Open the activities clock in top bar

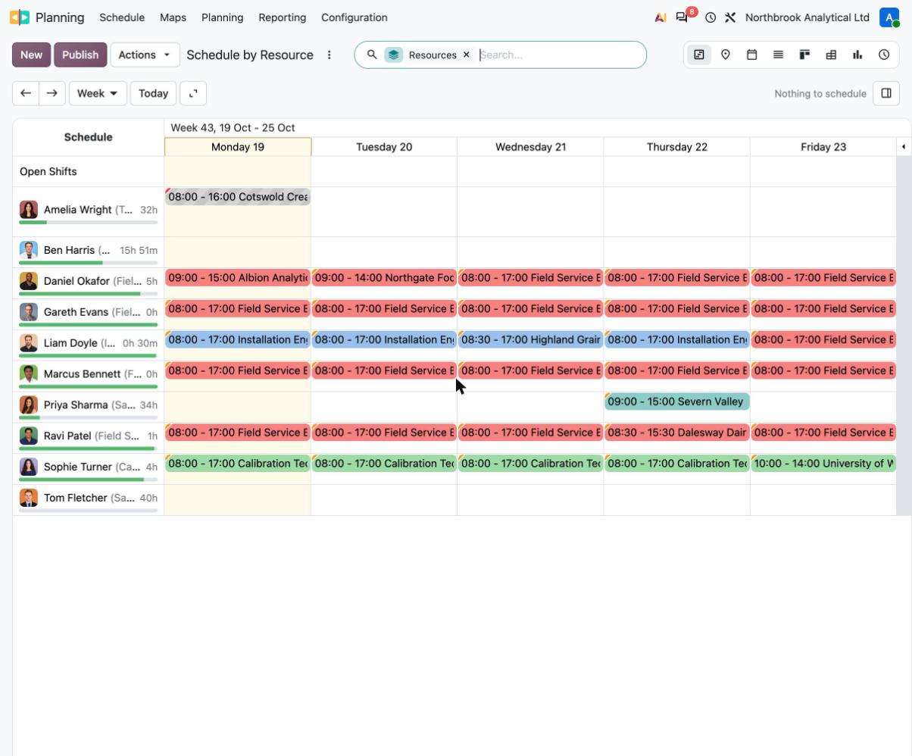tap(711, 17)
